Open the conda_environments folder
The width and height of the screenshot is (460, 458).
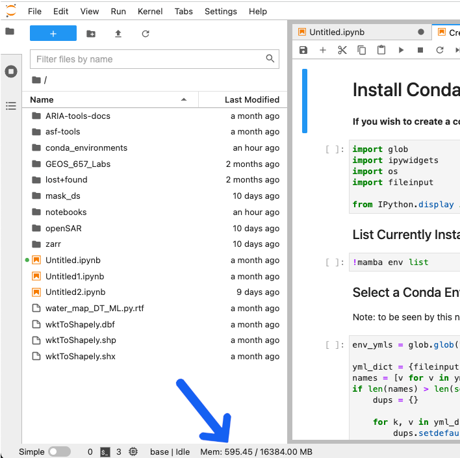point(86,147)
